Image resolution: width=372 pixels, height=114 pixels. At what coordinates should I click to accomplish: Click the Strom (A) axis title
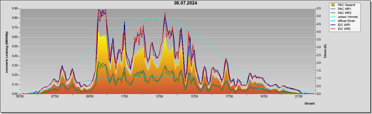click(x=325, y=51)
